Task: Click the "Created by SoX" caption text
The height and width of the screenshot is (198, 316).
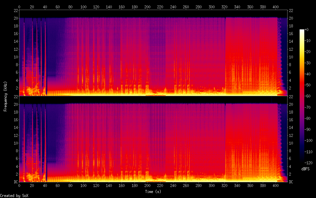Action: click(x=14, y=195)
